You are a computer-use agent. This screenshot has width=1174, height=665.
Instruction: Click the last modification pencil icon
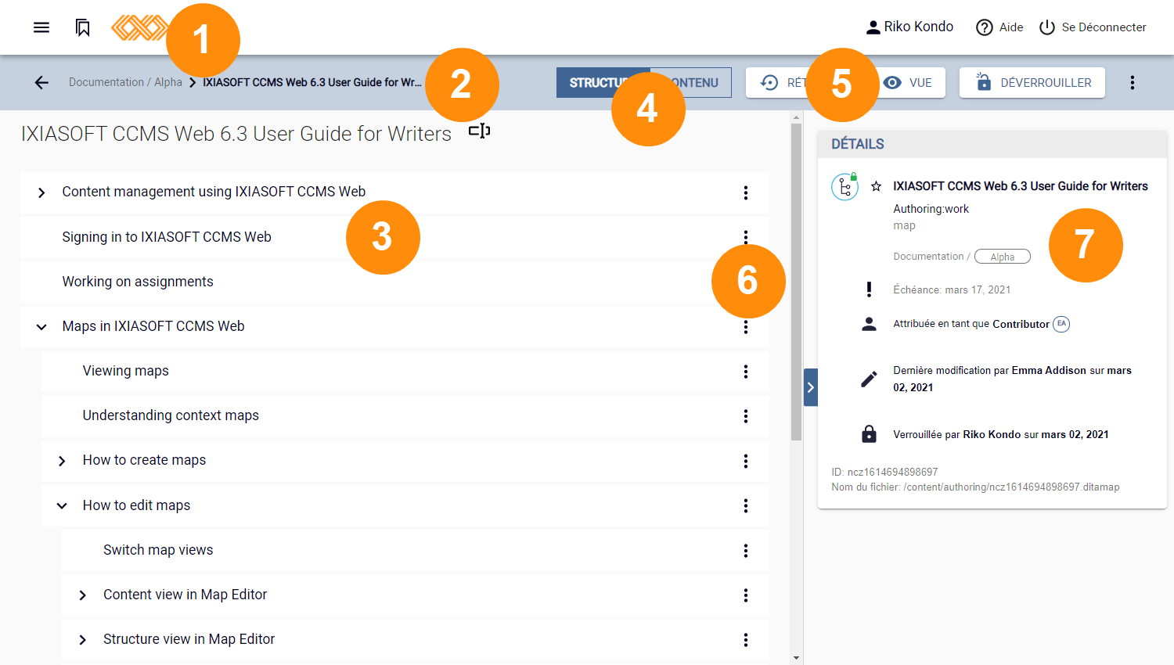[869, 379]
